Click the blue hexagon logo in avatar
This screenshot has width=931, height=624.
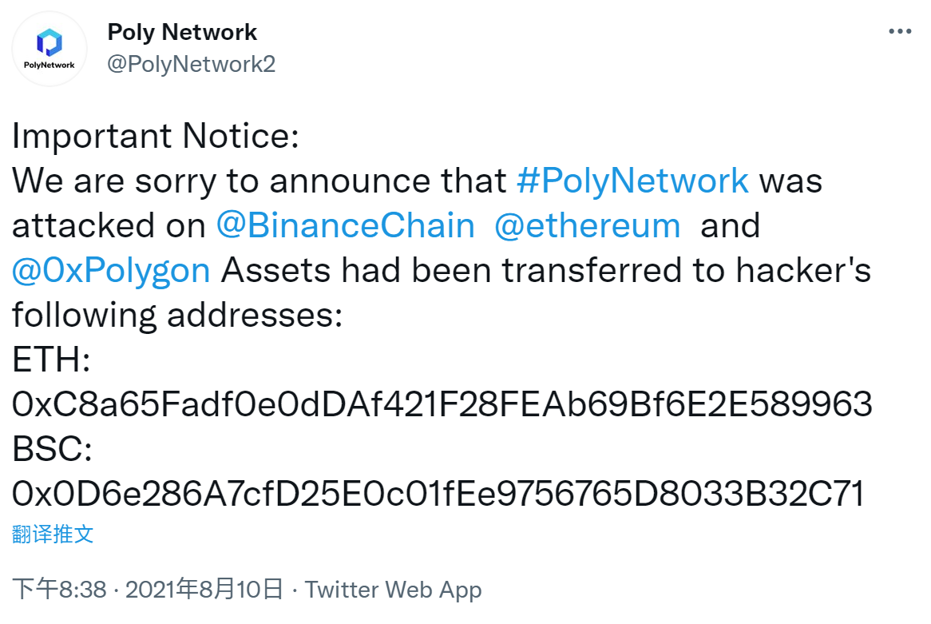[x=50, y=42]
